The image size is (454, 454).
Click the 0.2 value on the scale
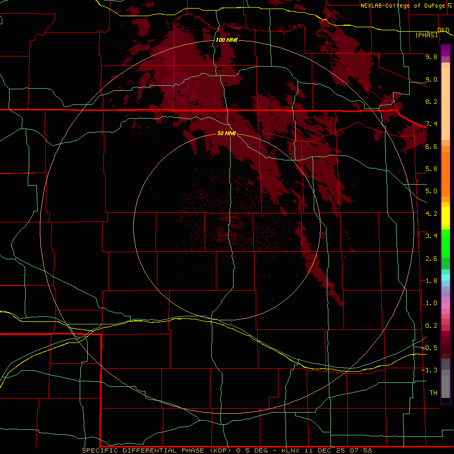pyautogui.click(x=431, y=326)
